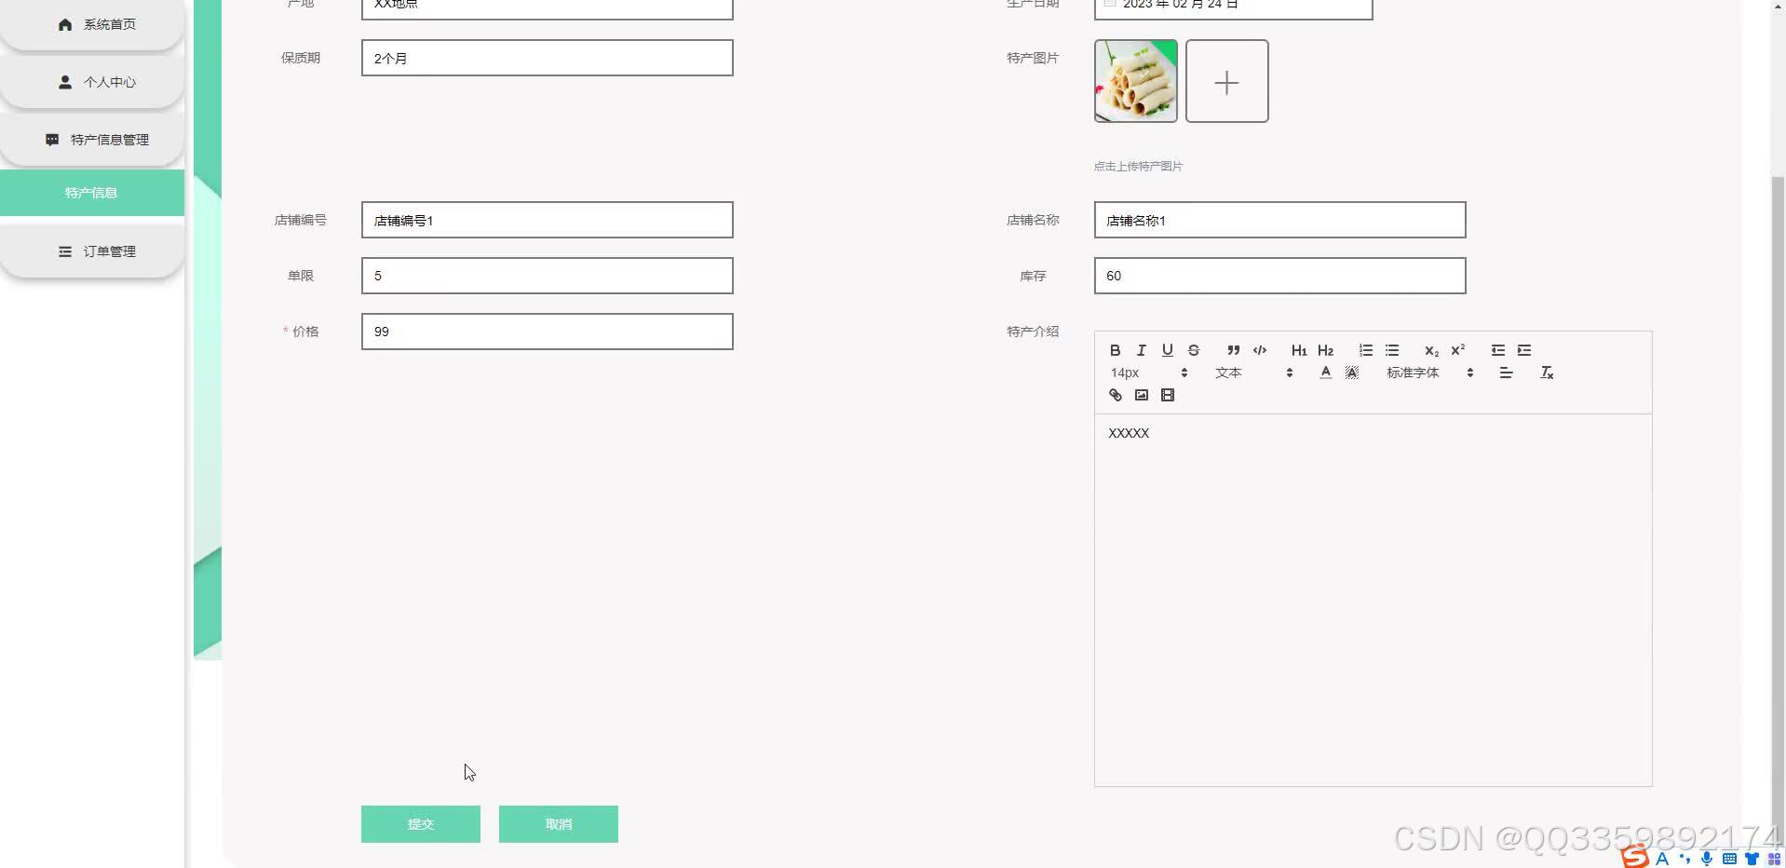Increase indent in the editor
Screen dimensions: 1786x868
pos(1523,350)
